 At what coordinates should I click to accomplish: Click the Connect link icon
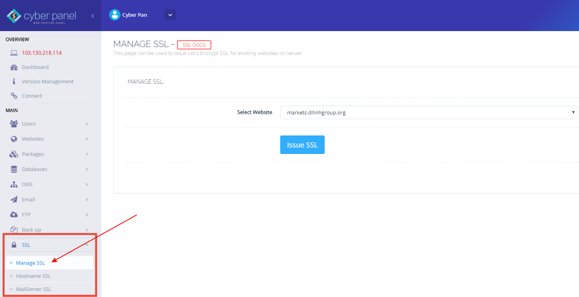14,96
